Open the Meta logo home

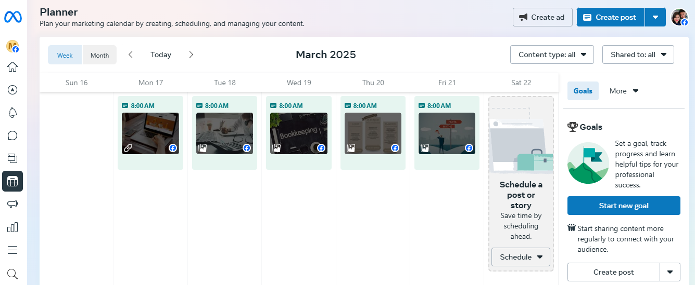(x=12, y=17)
